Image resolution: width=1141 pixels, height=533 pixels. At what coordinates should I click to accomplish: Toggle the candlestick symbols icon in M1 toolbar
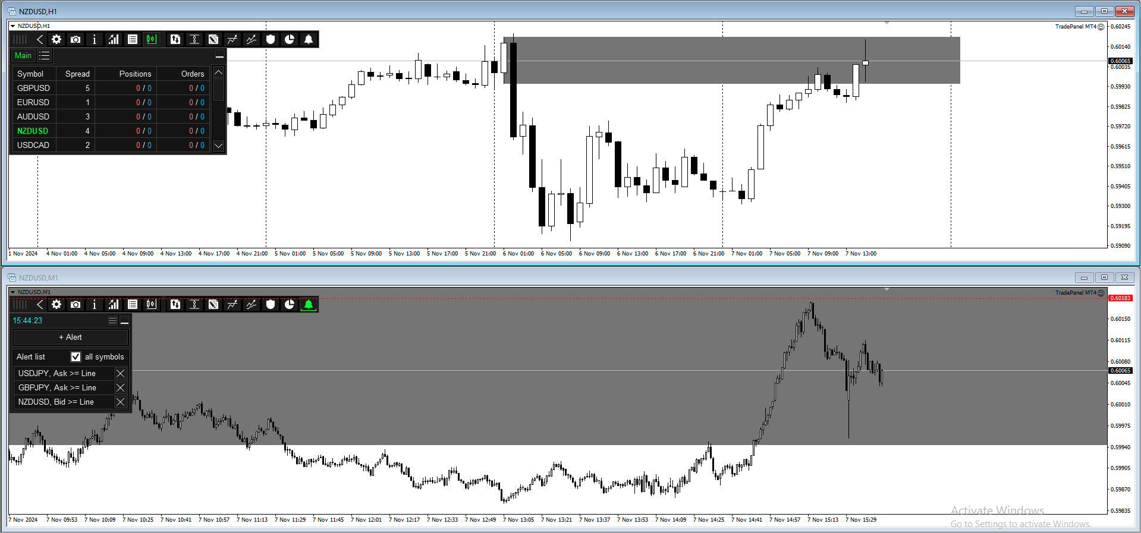point(152,304)
